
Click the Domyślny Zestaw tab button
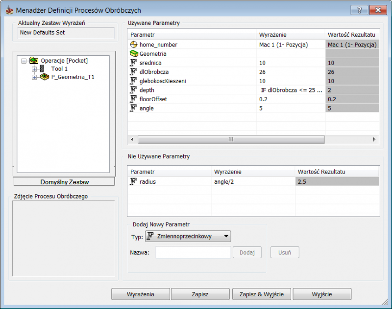point(64,182)
